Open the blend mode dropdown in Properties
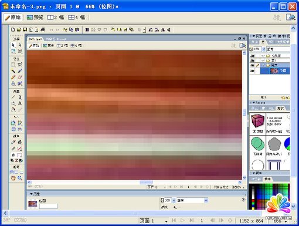Image resolution: width=299 pixels, height=226 pixels. click(206, 200)
